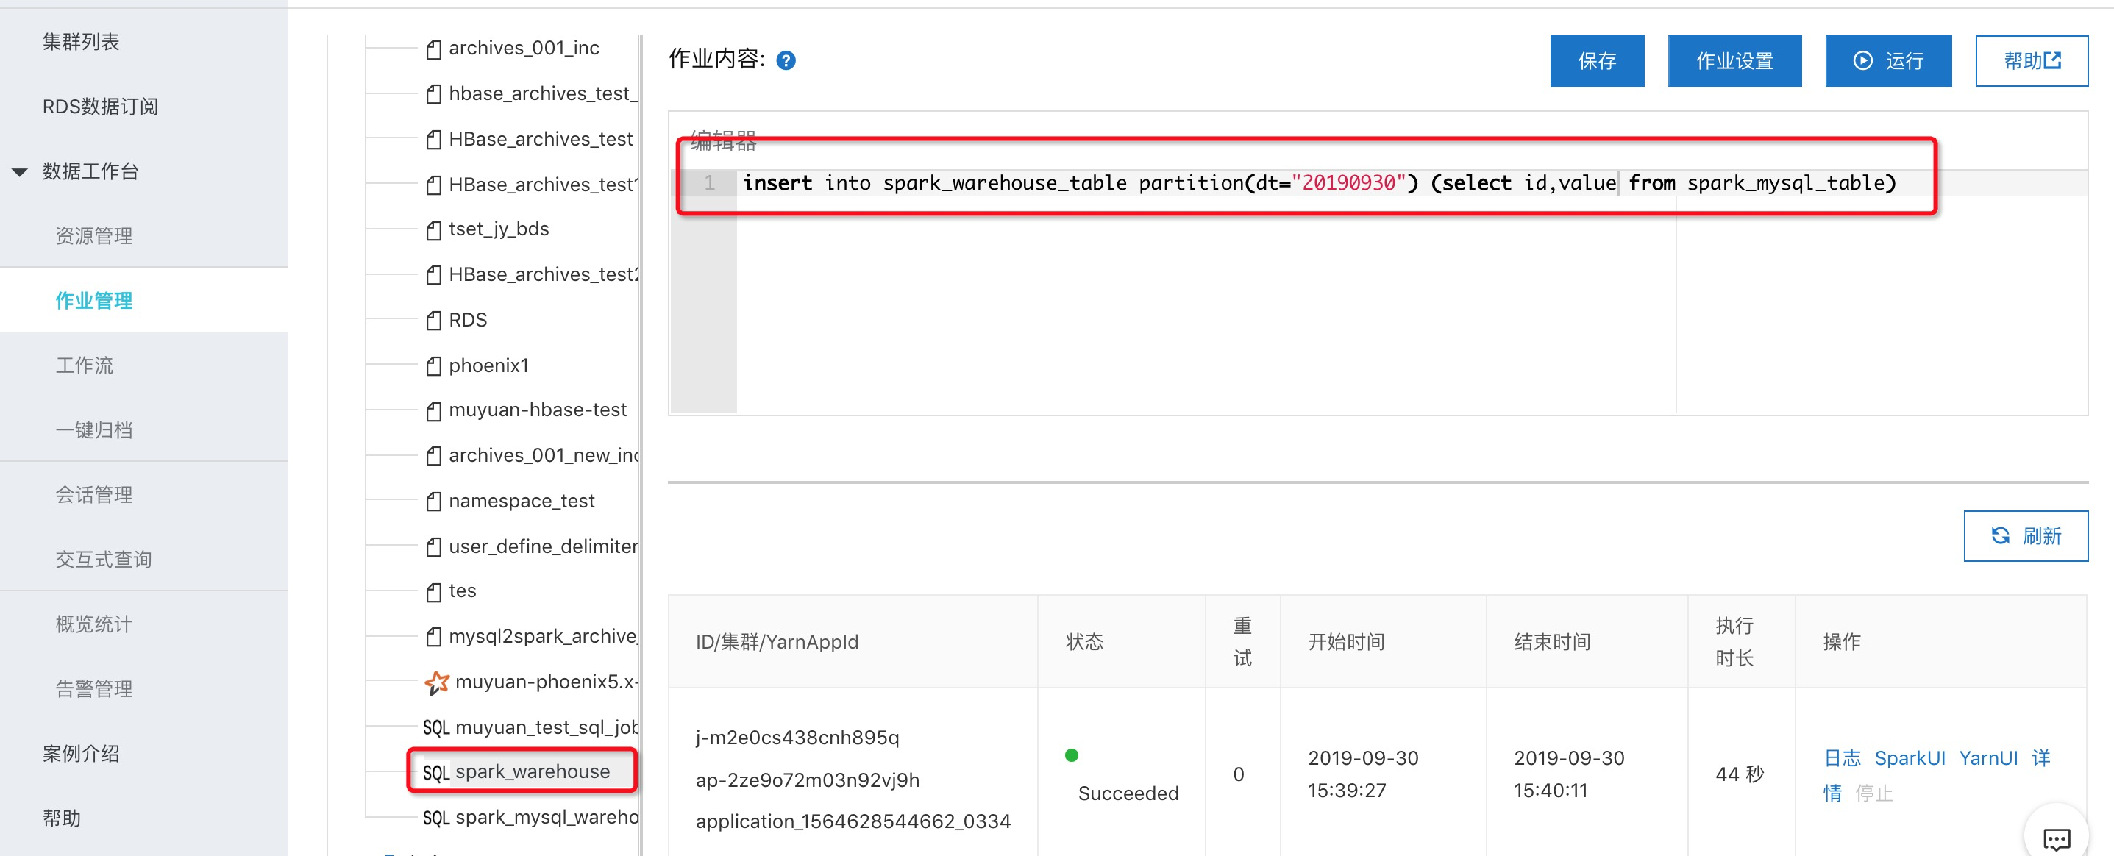Open RDS数据订阅 in the sidebar
This screenshot has width=2114, height=856.
tap(100, 107)
